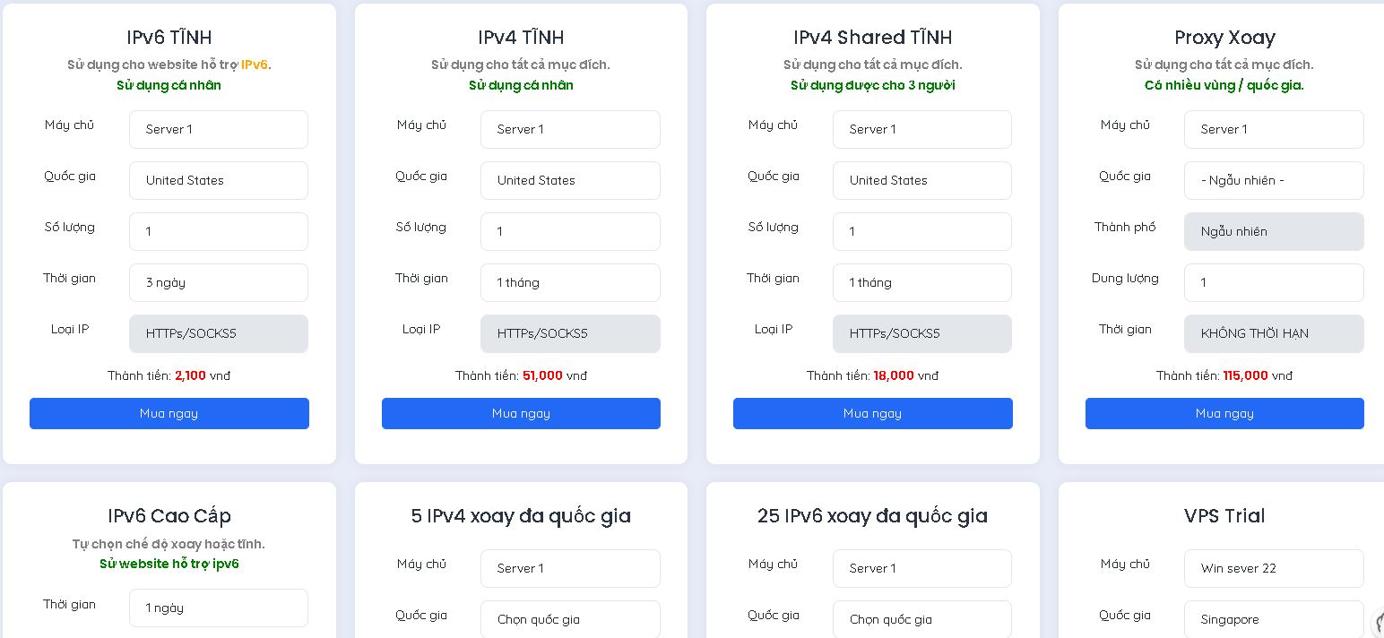Screen dimensions: 1384x638
Task: Open Máy chủ dropdown in IPv6 TĨNH
Action: tap(218, 129)
